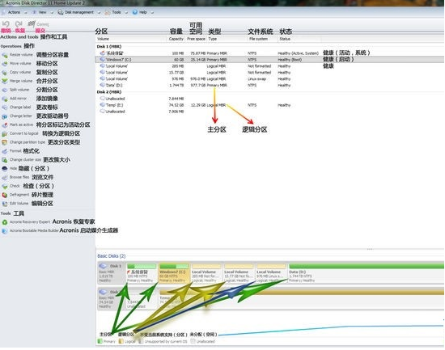Choose the Add mirror operation
445x350 pixels.
click(x=15, y=99)
